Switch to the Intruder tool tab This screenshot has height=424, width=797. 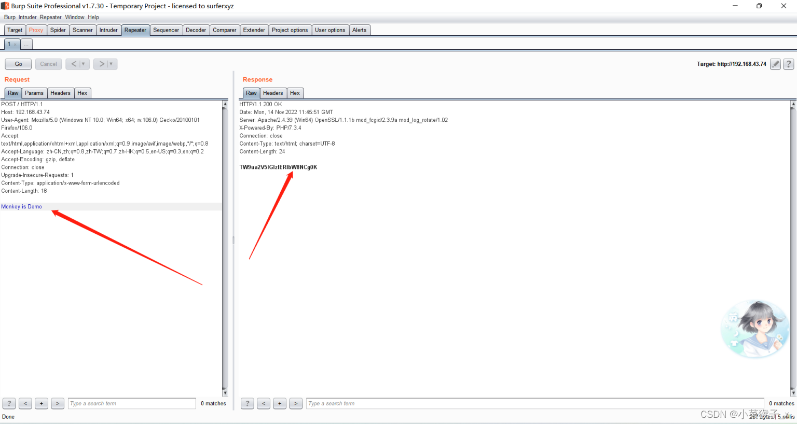(108, 30)
